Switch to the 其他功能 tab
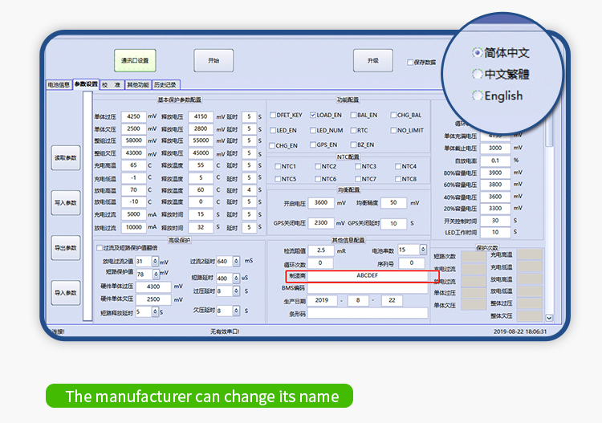This screenshot has height=423, width=602. pyautogui.click(x=138, y=85)
